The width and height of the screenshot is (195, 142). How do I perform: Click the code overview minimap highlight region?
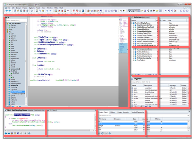pos(123,48)
